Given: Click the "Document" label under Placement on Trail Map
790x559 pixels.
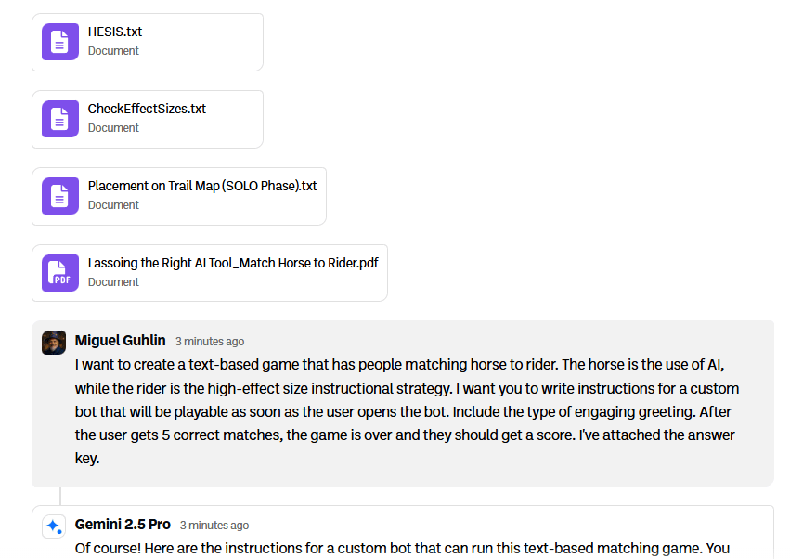Looking at the screenshot, I should click(x=113, y=205).
